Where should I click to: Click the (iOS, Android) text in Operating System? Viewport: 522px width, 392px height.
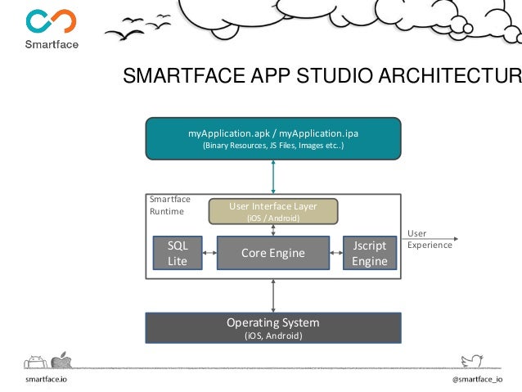click(273, 336)
